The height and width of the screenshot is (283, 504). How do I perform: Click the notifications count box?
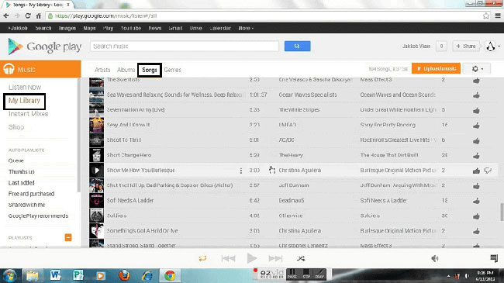tap(441, 46)
